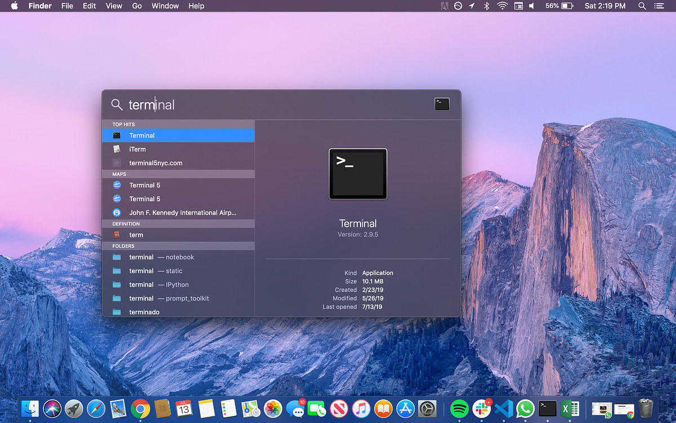Open Visual Studio Code from the Dock
Viewport: 676px width, 423px height.
click(504, 408)
